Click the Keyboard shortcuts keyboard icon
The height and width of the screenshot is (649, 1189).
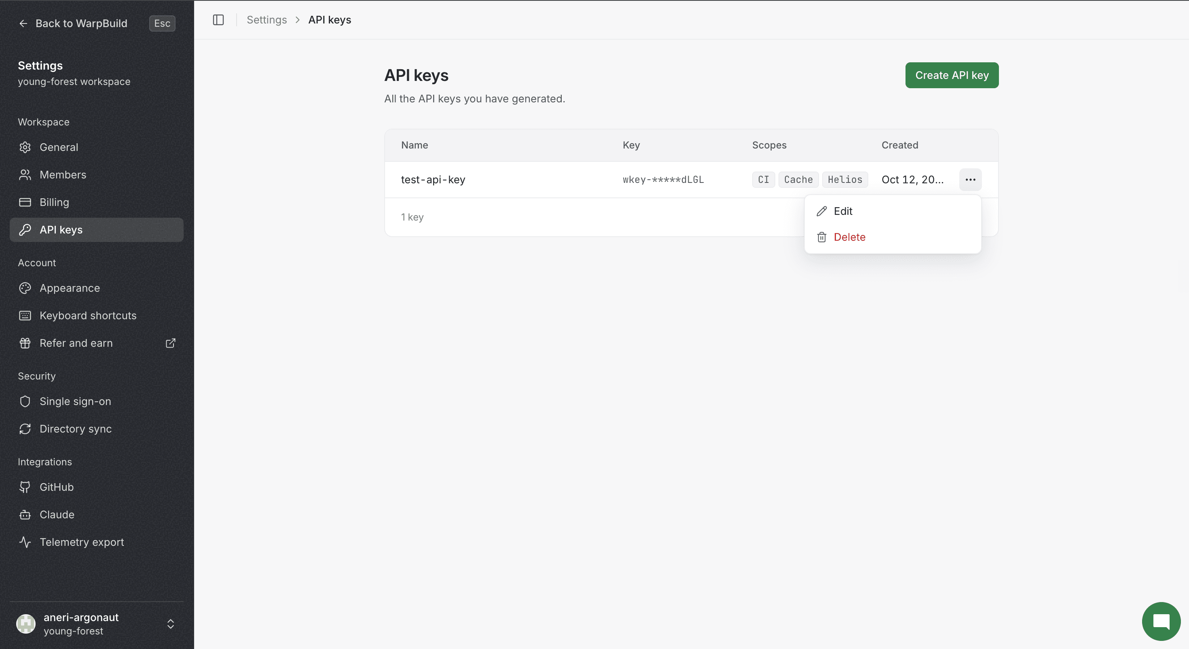(25, 316)
